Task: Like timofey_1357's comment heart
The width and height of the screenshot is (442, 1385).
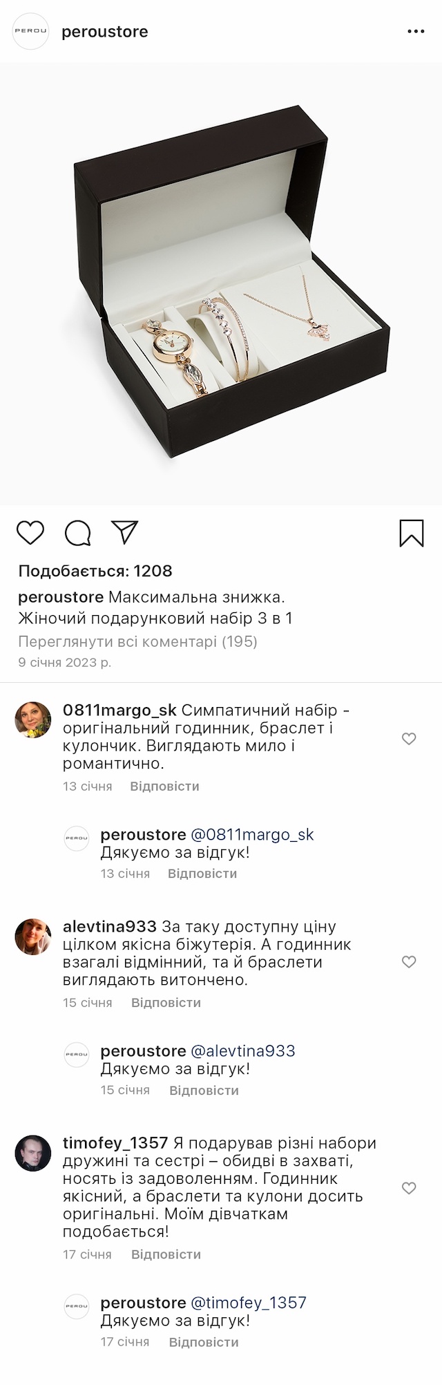Action: click(x=409, y=1188)
